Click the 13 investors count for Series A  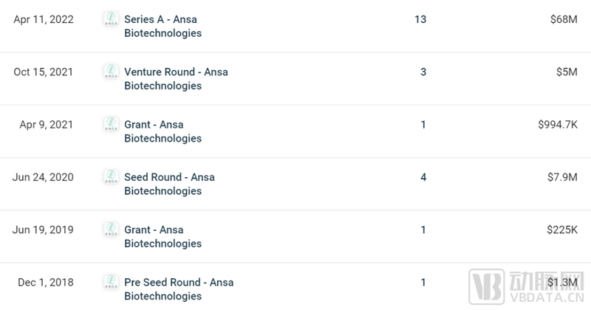(420, 19)
